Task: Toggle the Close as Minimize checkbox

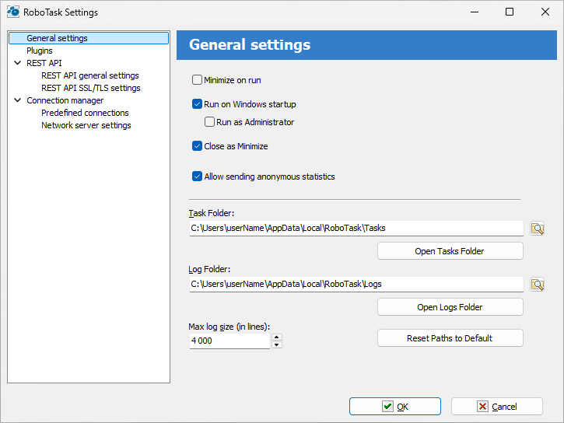Action: point(197,146)
